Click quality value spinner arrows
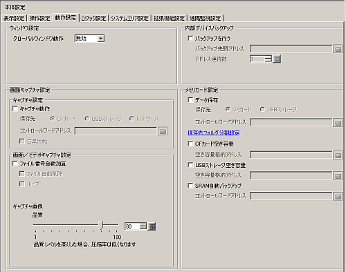This screenshot has height=272, width=346. point(143,226)
